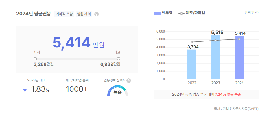Screen dimensions: 276x124
Task: Click the blue down-triangle decrease indicator
Action: click(x=25, y=90)
